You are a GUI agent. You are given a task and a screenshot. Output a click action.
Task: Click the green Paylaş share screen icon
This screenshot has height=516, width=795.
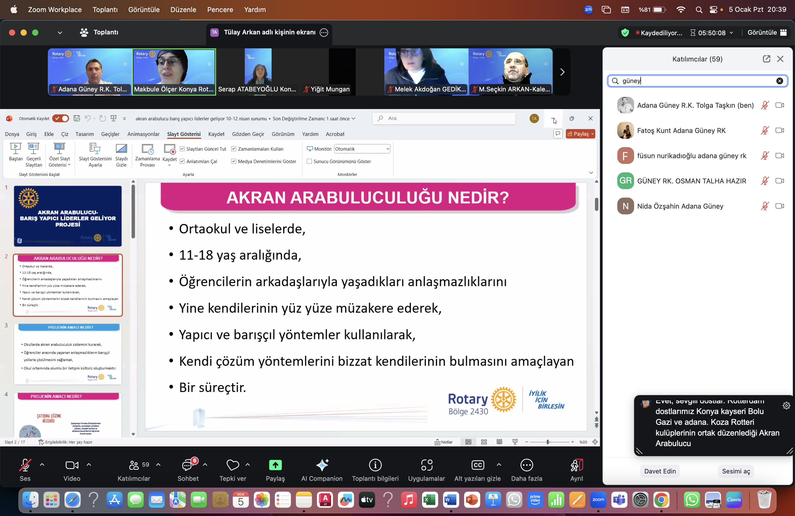(x=275, y=465)
